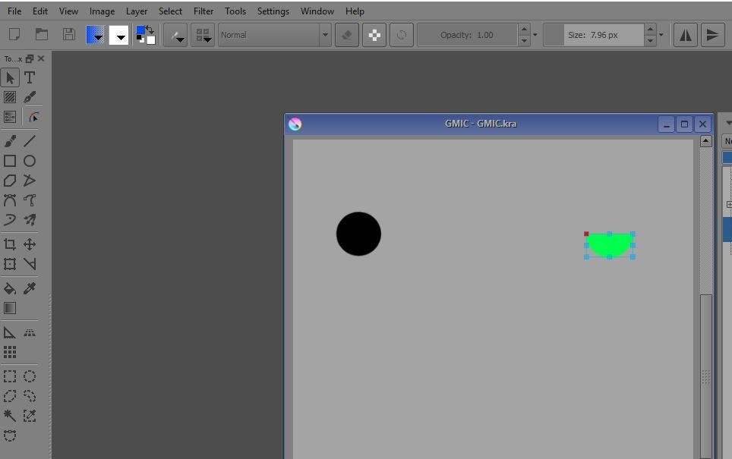
Task: Select the Line tool
Action: (x=30, y=140)
